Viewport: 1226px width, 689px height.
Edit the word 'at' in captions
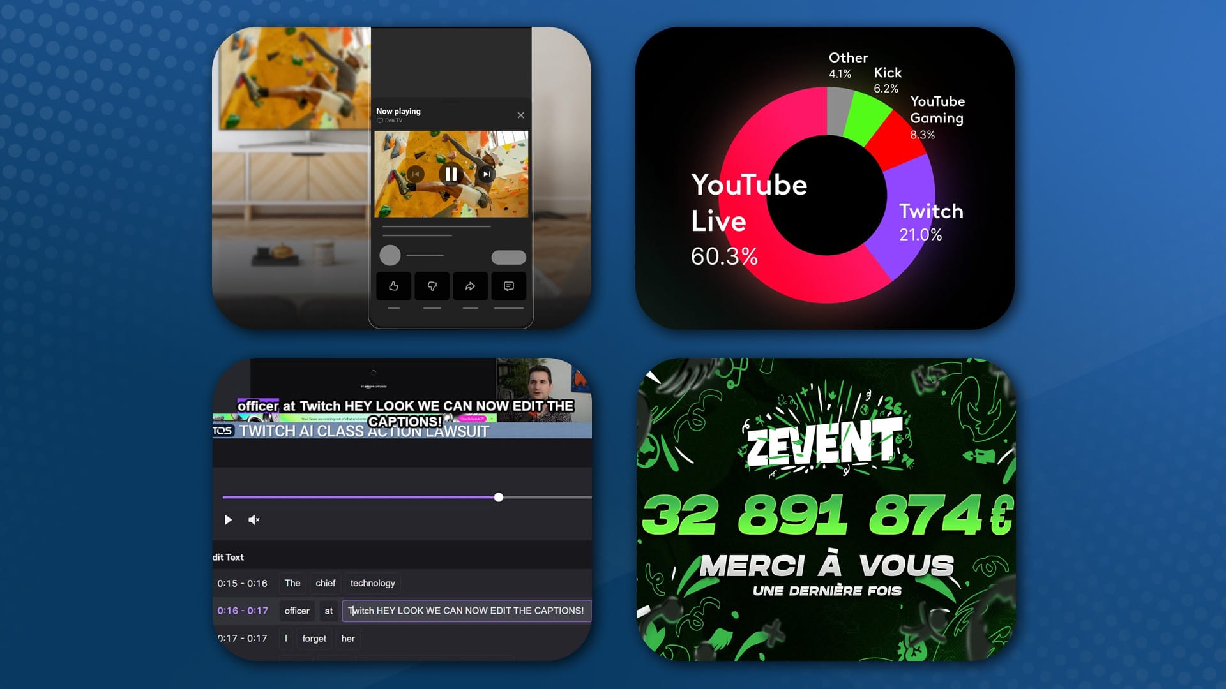[329, 611]
